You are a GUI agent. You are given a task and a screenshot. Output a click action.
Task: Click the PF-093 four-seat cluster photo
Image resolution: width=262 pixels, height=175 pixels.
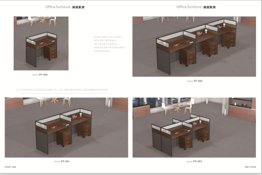pos(194,127)
